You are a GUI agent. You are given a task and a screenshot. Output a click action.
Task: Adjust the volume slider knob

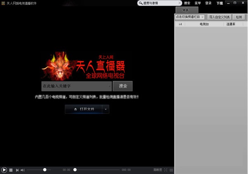[x=45, y=170]
